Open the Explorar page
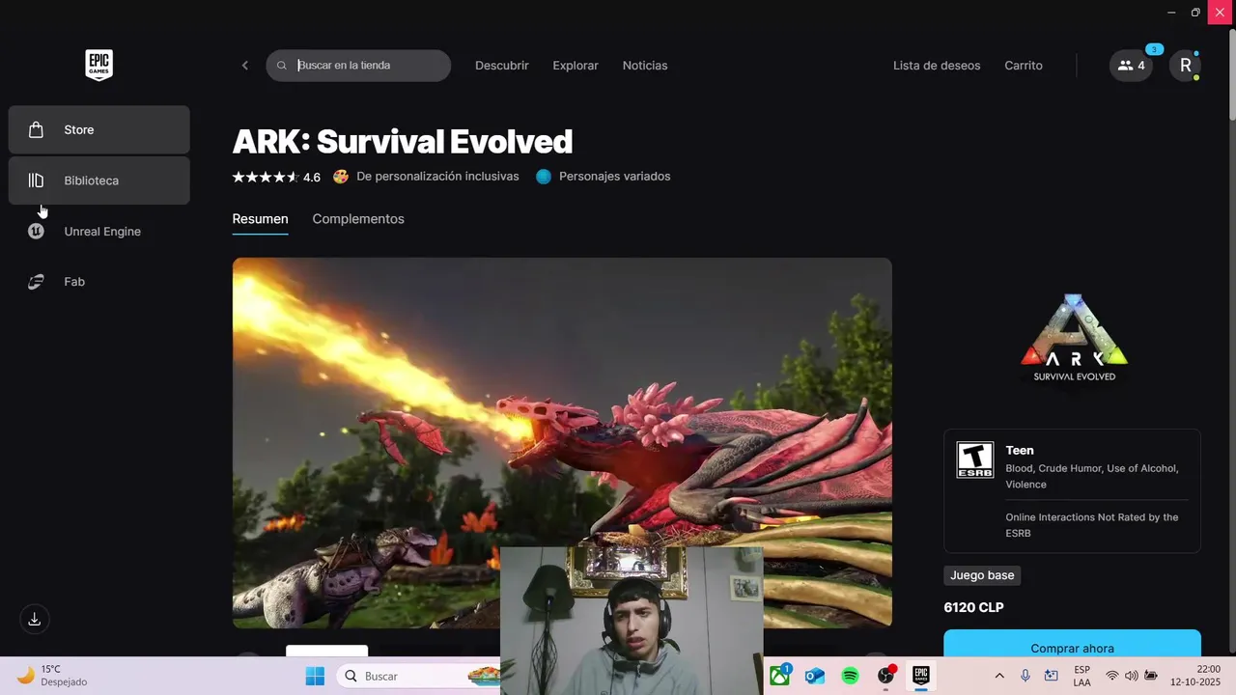The width and height of the screenshot is (1236, 695). 576,66
